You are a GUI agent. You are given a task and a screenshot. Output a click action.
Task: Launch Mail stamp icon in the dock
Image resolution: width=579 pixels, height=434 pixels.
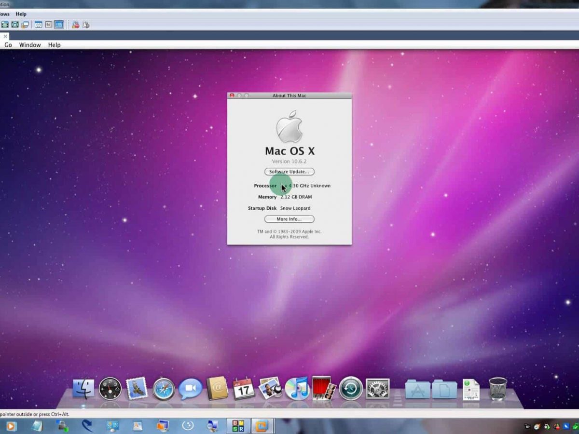pos(137,389)
